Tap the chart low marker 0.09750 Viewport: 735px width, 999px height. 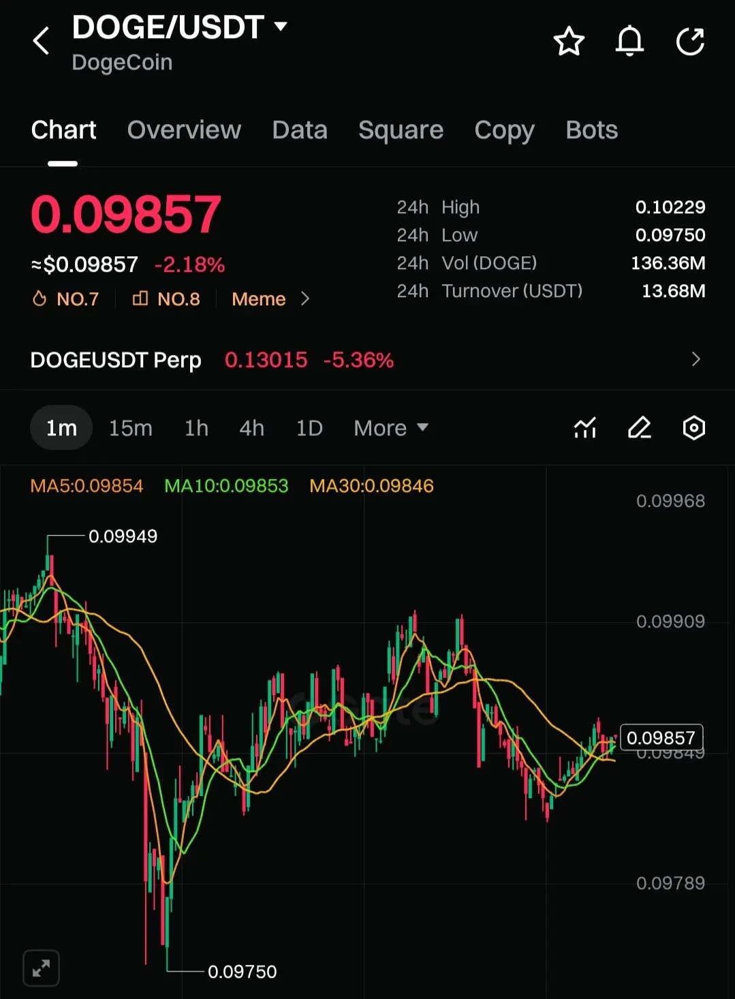pyautogui.click(x=242, y=972)
